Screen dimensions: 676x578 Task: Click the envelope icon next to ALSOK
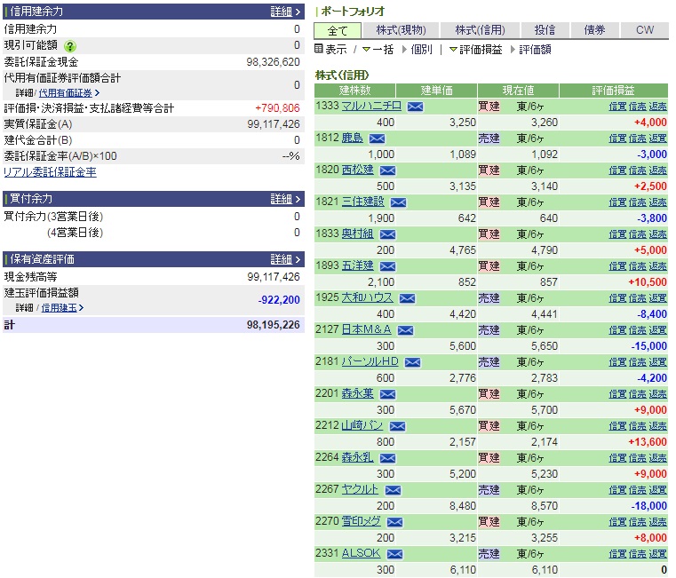394,554
